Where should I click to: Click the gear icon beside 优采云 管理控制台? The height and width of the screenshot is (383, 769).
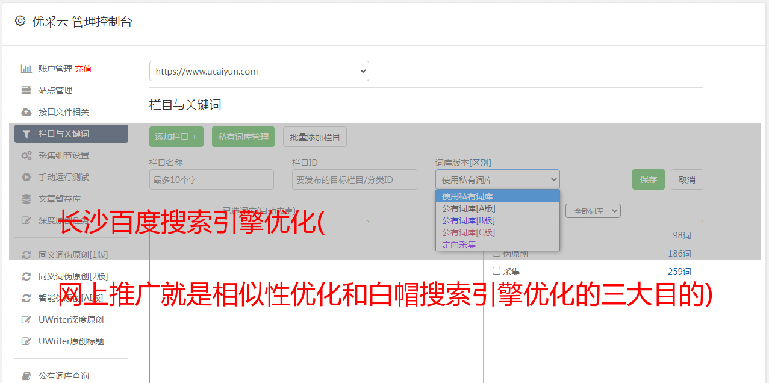(20, 21)
